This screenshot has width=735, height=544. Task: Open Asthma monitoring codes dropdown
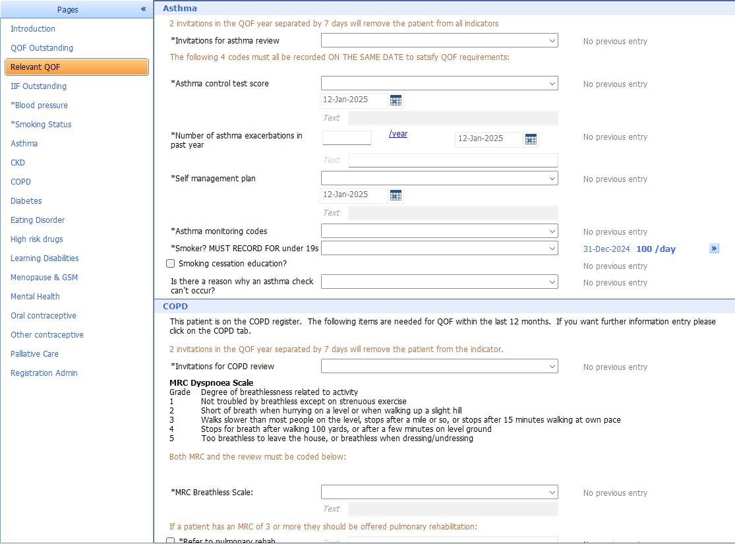tap(439, 231)
